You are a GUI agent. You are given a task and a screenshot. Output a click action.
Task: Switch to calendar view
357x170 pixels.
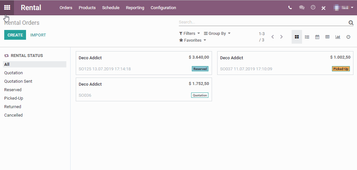coord(317,37)
